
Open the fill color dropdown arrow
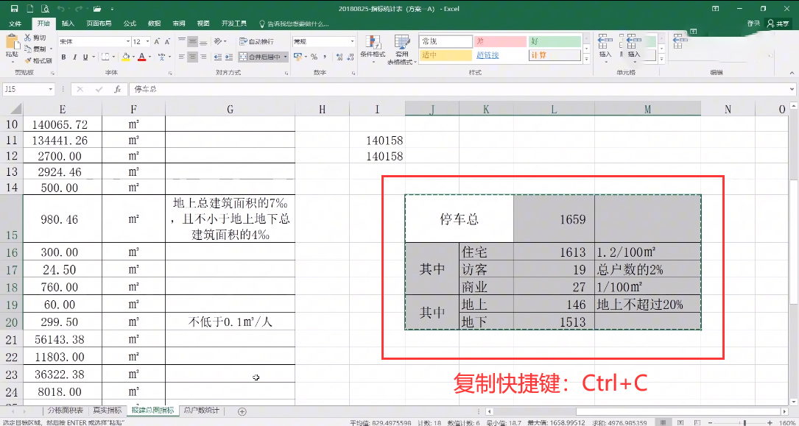click(x=133, y=57)
